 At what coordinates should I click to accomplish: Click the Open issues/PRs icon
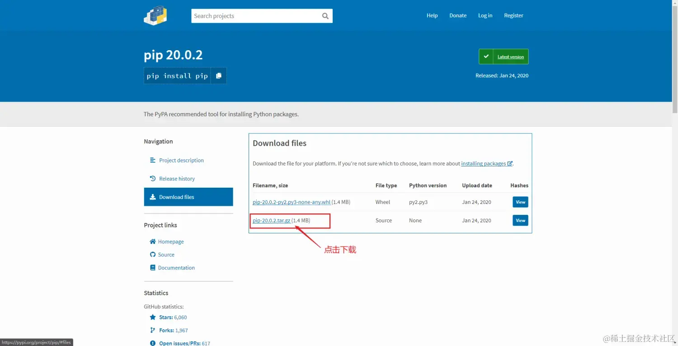(153, 343)
